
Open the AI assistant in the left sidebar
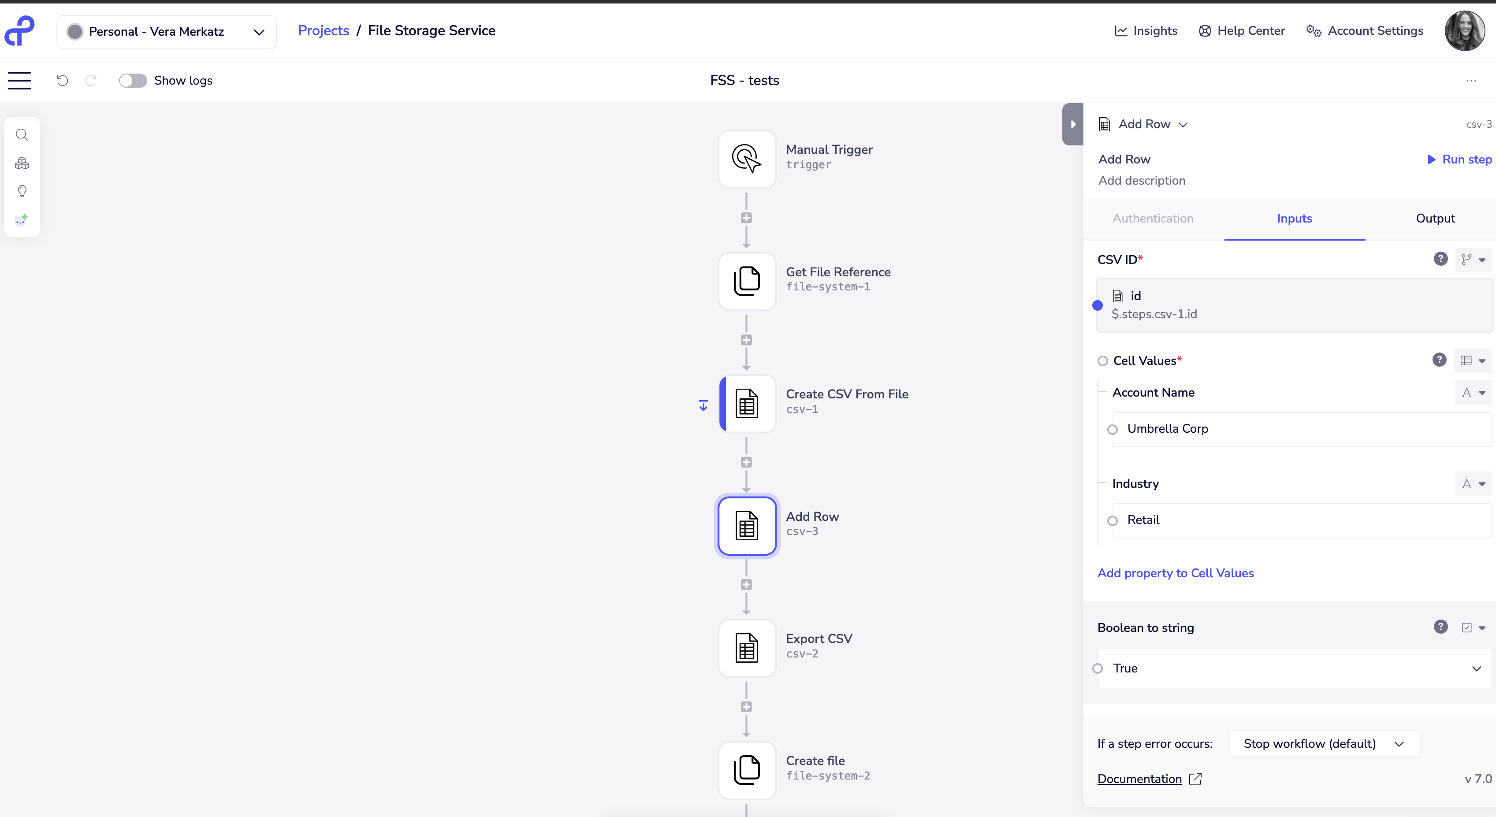(x=22, y=219)
